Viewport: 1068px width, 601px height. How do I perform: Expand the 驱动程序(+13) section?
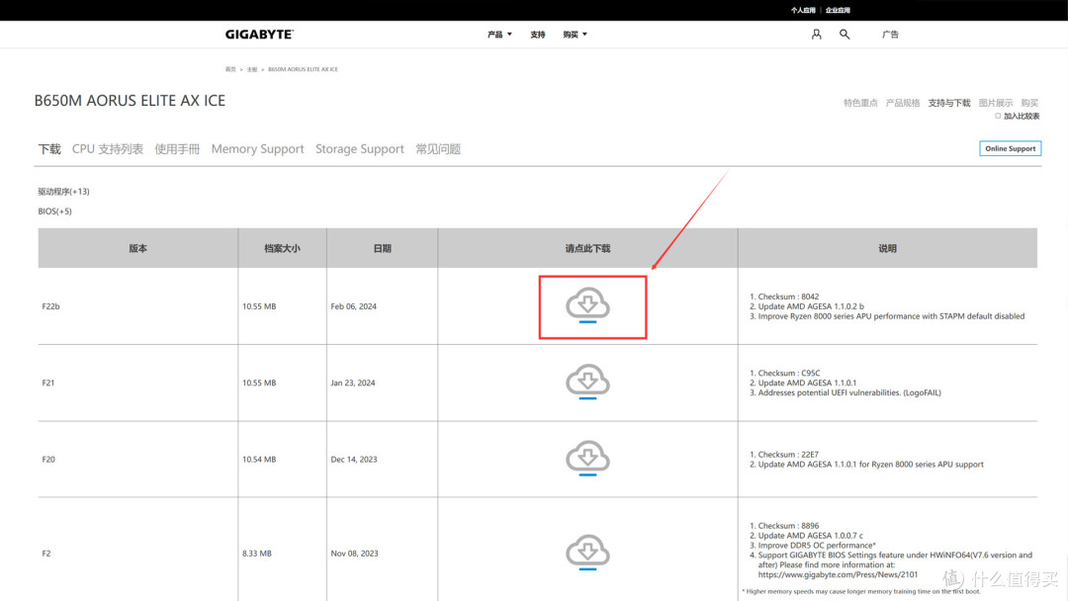63,191
